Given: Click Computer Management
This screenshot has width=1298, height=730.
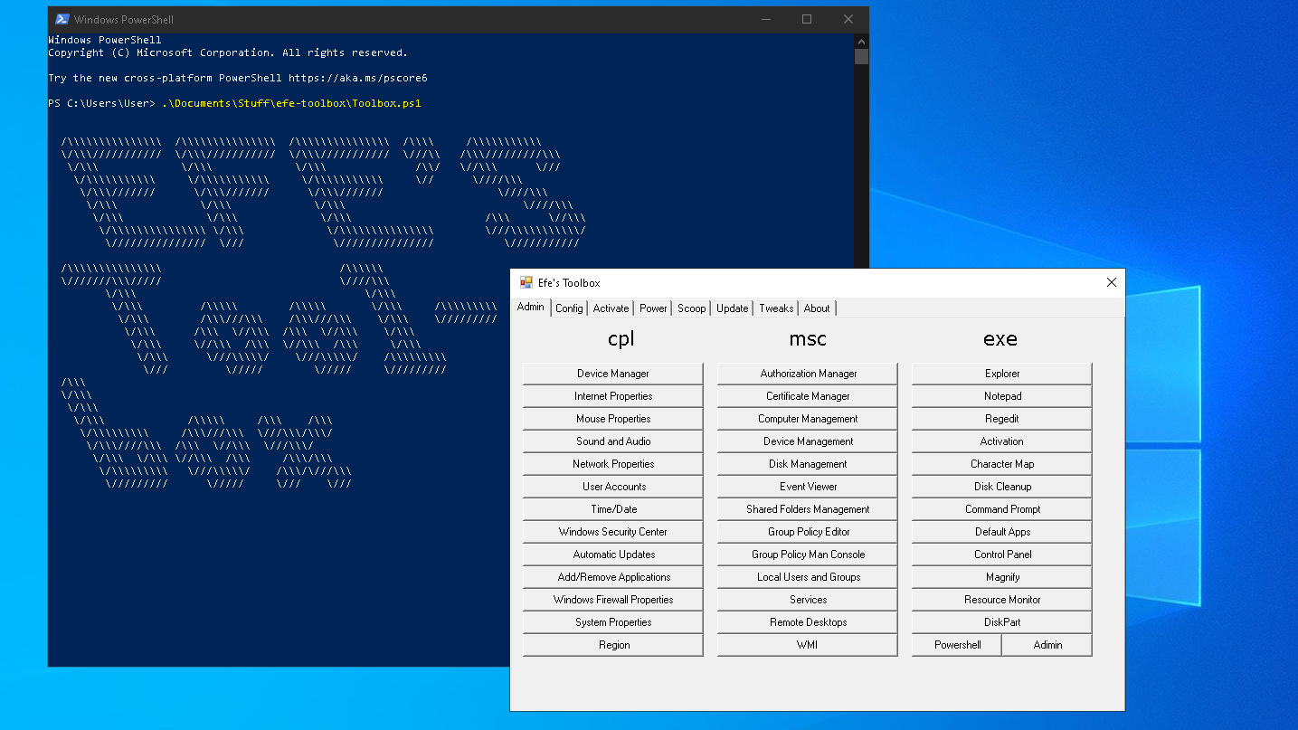Looking at the screenshot, I should pos(808,419).
